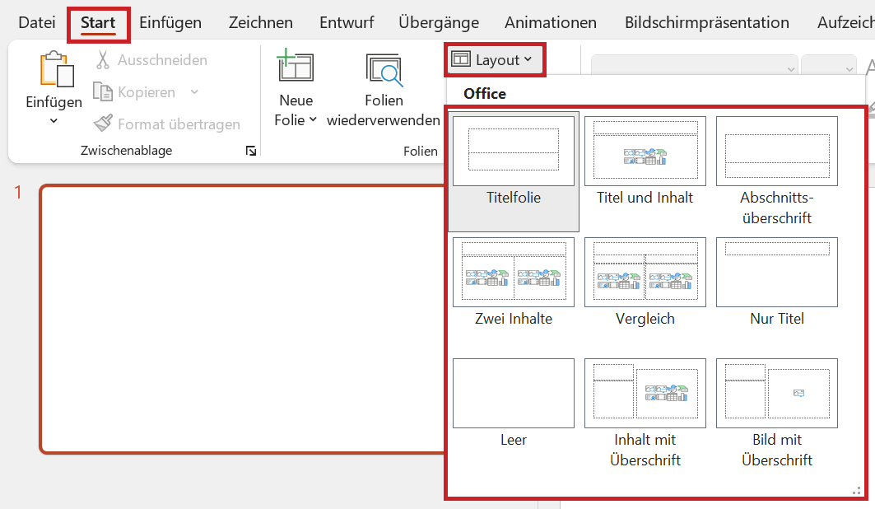Click the layout gallery resize grip
The image size is (875, 509).
tap(856, 491)
